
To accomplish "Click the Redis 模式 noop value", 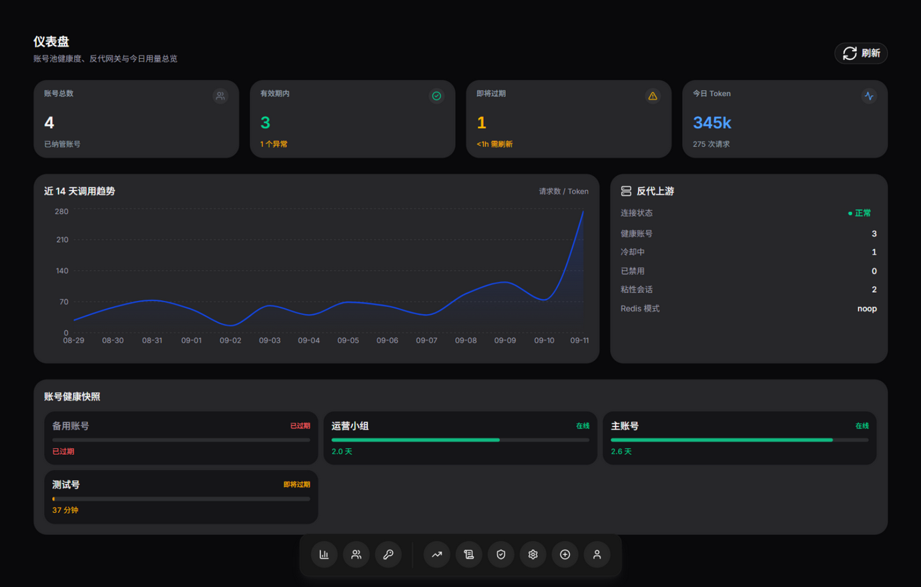I will pyautogui.click(x=867, y=308).
